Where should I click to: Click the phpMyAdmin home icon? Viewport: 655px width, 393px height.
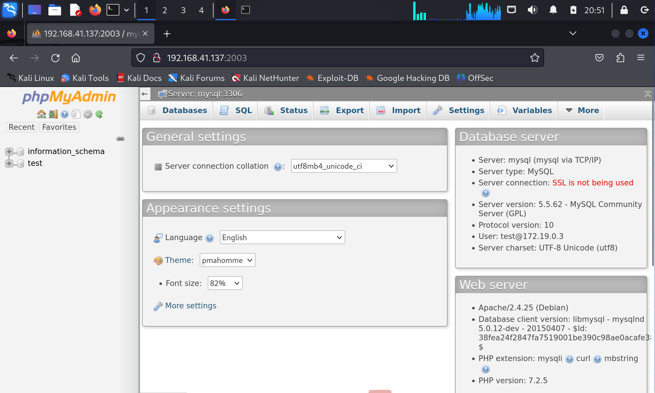(x=41, y=114)
